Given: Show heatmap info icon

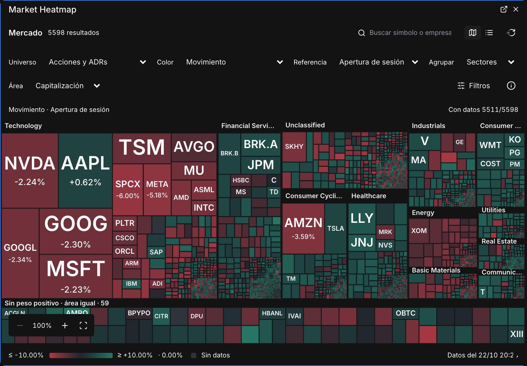Looking at the screenshot, I should click(511, 86).
